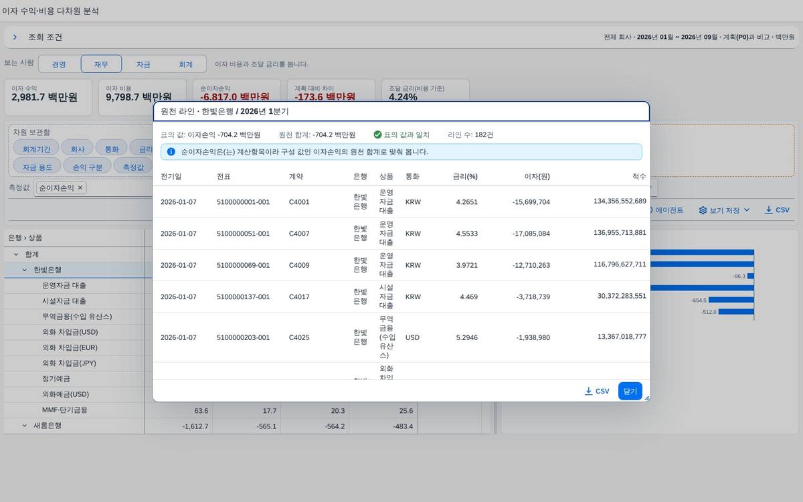Click the green check icon by 표의 값과 일치
The image size is (803, 502).
coord(377,135)
